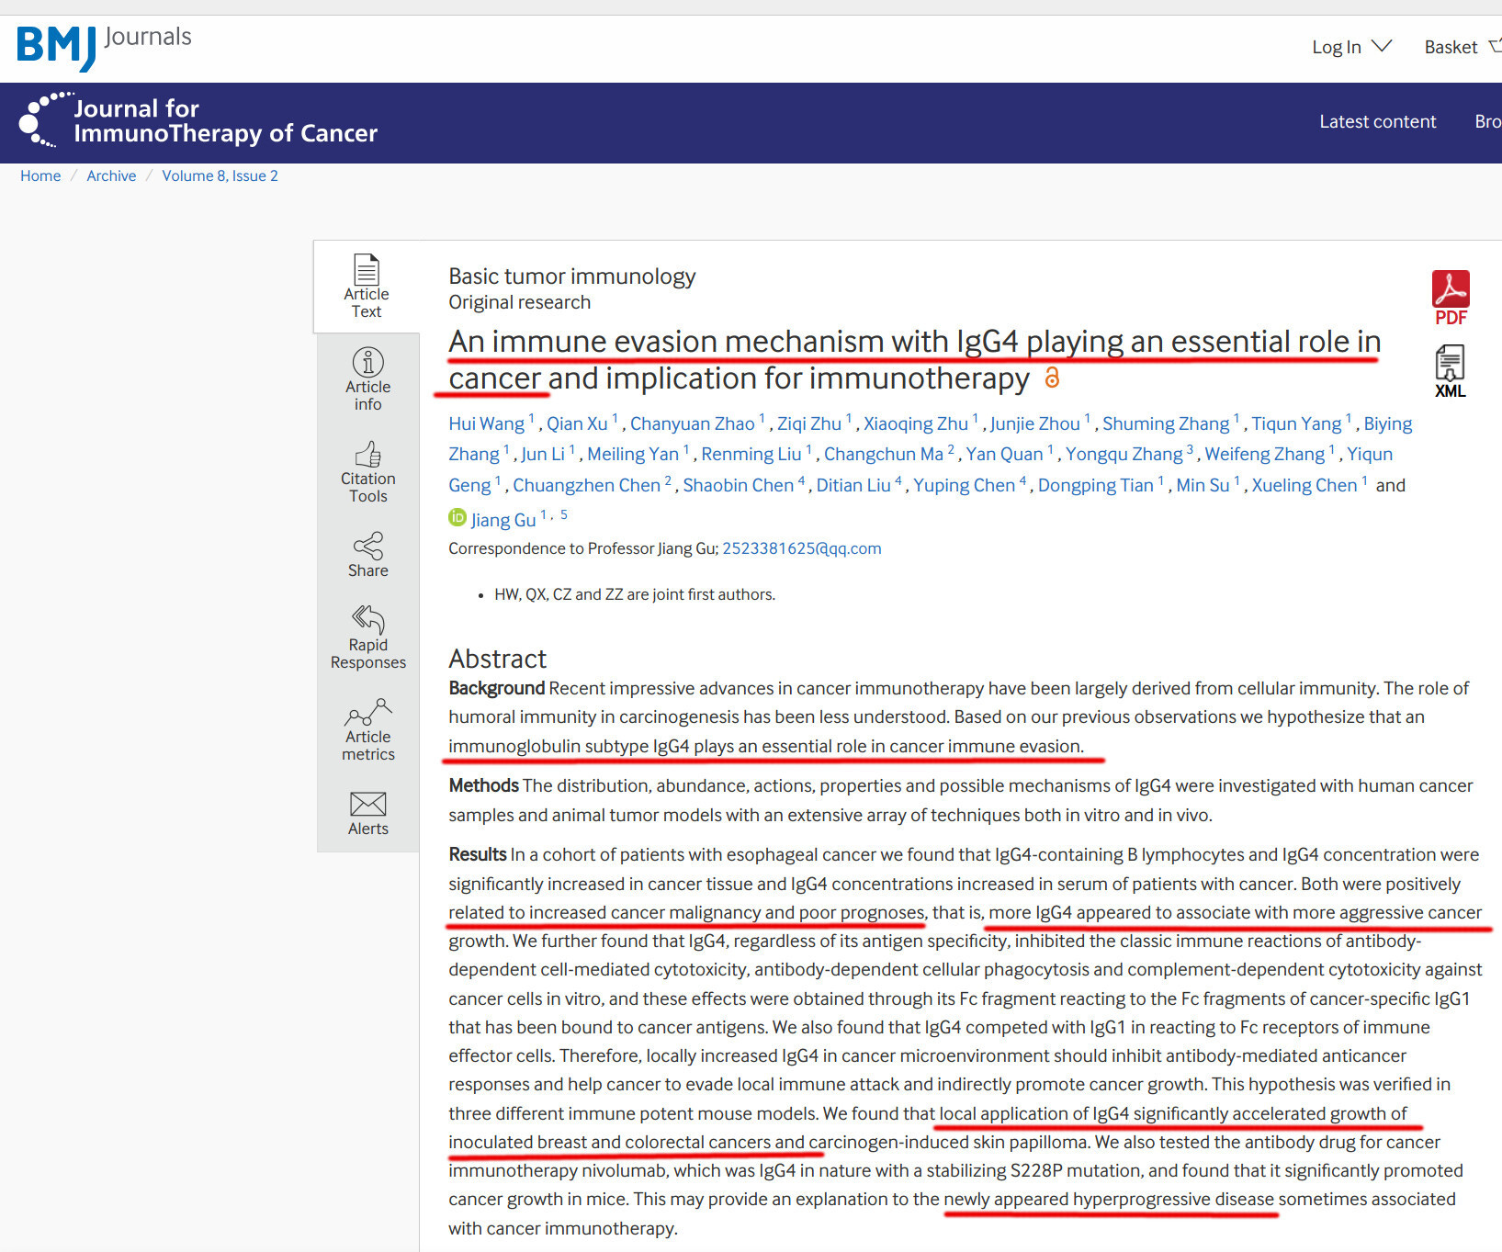The width and height of the screenshot is (1502, 1252).
Task: Open the Article Text tab
Action: click(x=367, y=286)
